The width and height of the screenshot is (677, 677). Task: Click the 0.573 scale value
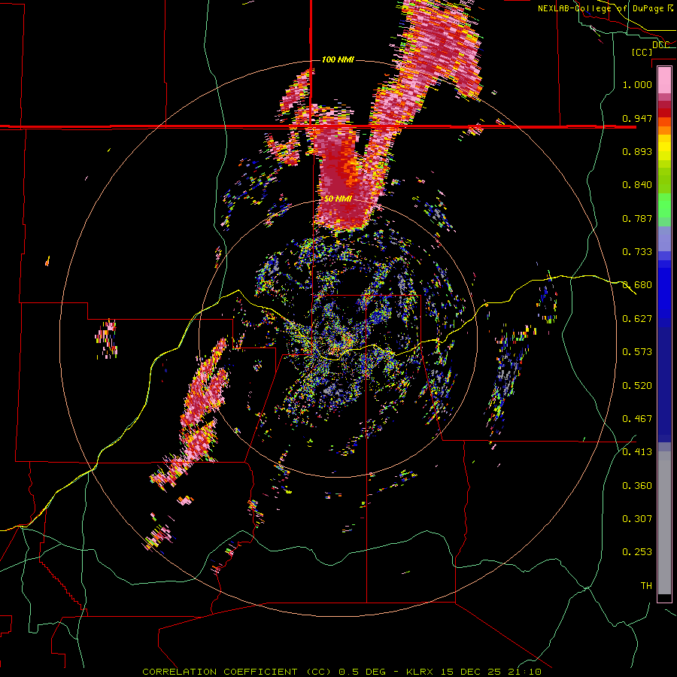(x=637, y=351)
